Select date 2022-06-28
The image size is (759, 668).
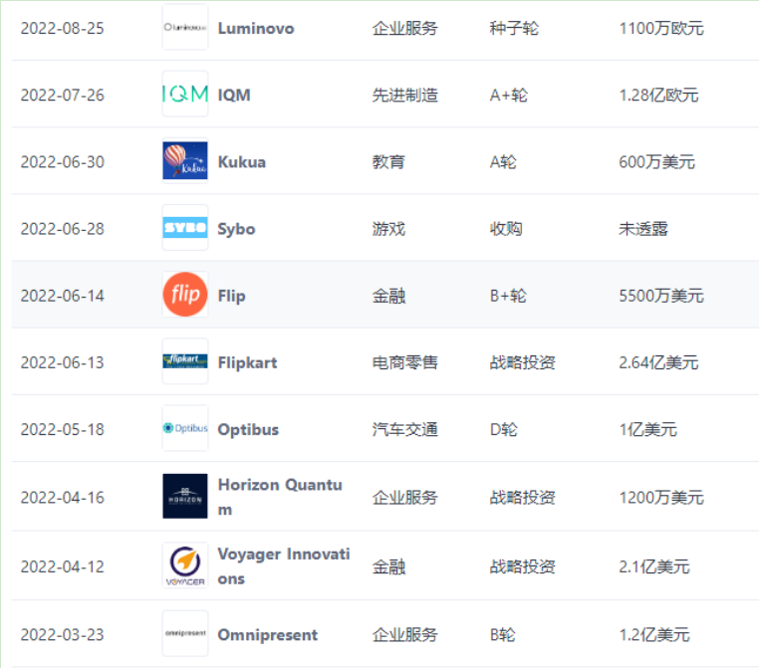(63, 229)
